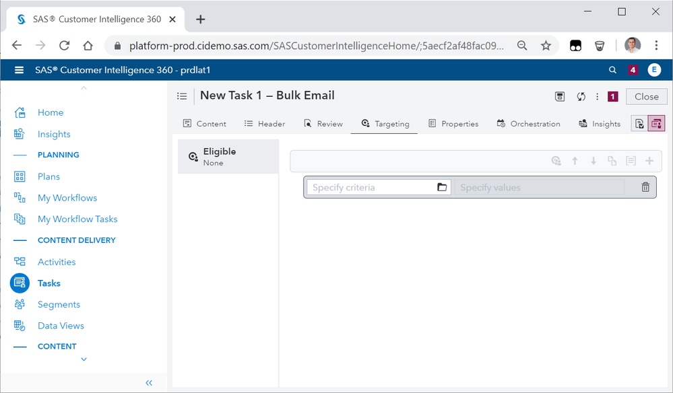Click the hamburger menu in blue header
673x393 pixels.
(x=19, y=70)
